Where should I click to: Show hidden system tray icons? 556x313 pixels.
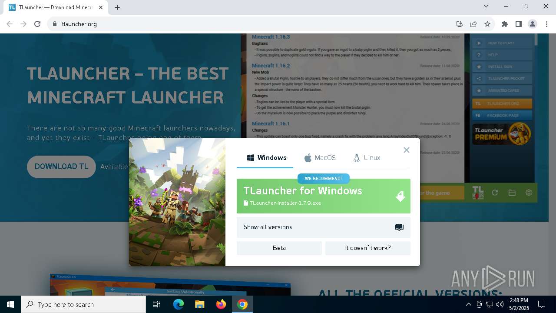coord(468,304)
